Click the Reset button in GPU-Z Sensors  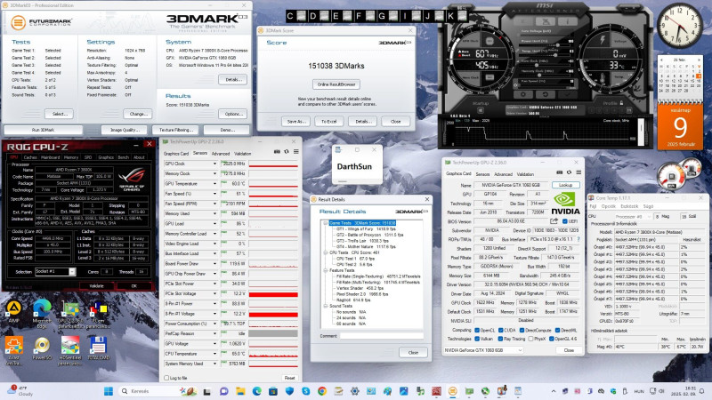pos(290,378)
